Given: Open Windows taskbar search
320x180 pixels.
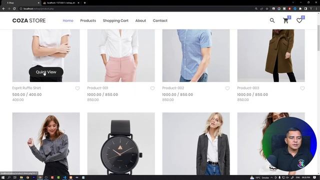Looking at the screenshot, I should (9, 177).
